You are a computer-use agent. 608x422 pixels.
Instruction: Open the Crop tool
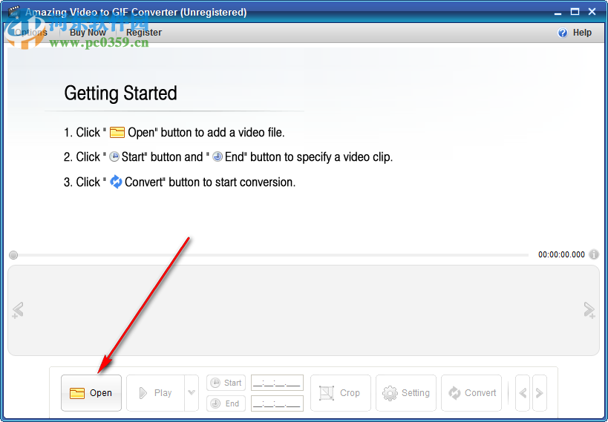click(341, 392)
